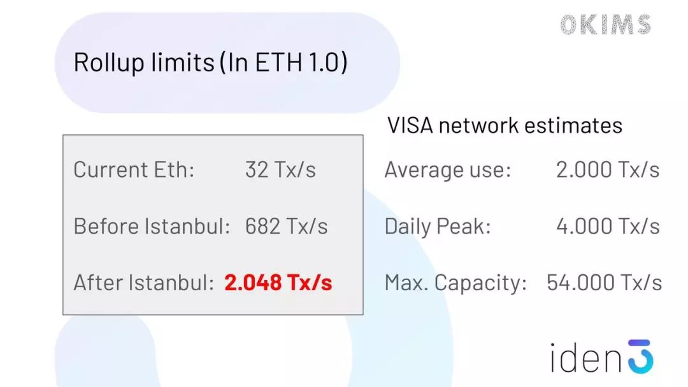This screenshot has width=688, height=387.
Task: Click the Max. Capacity label
Action: (455, 283)
